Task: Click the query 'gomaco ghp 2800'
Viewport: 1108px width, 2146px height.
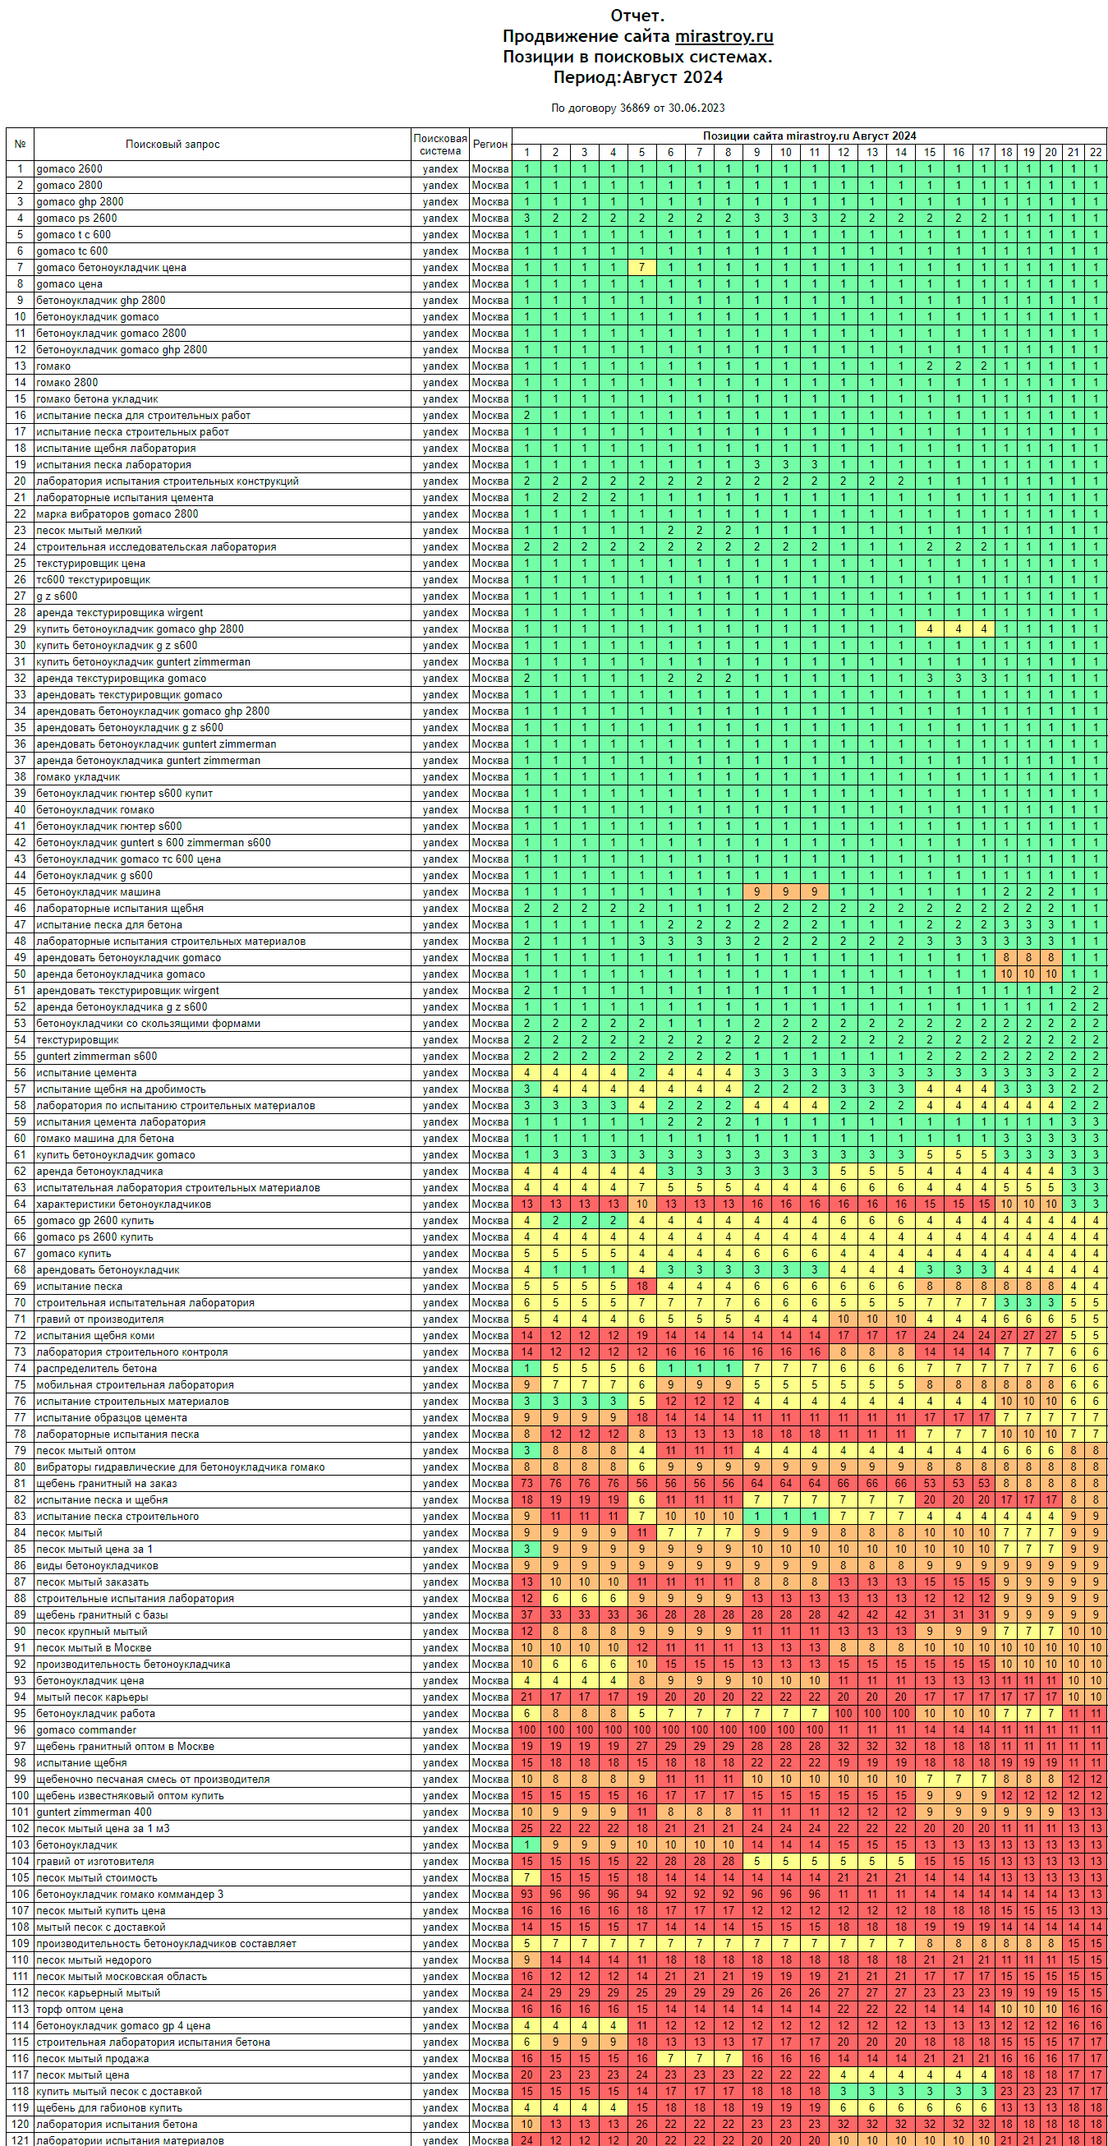Action: (80, 201)
